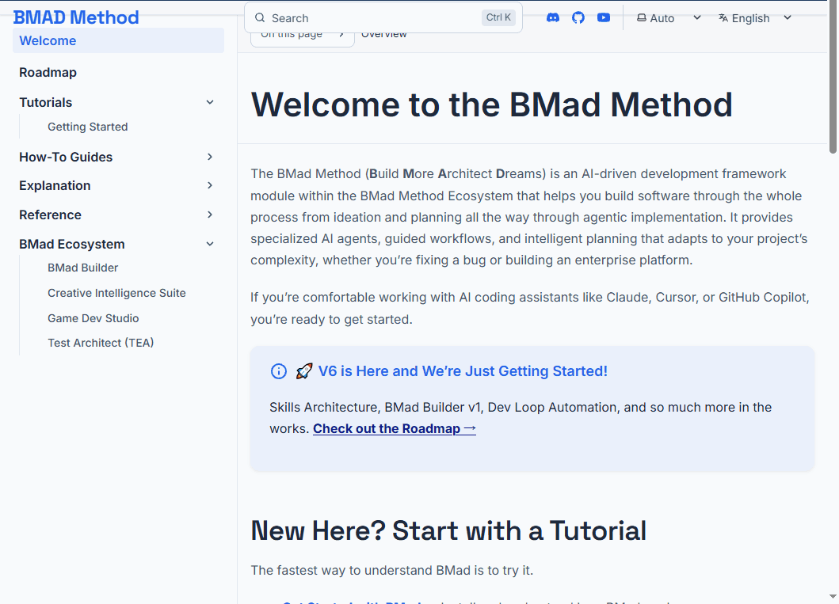
Task: Open the Roadmap sidebar item
Action: [x=48, y=72]
